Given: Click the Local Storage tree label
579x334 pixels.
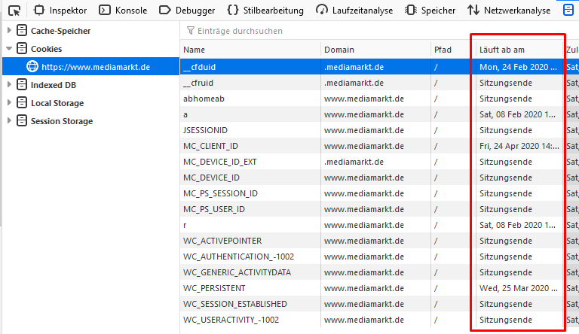Looking at the screenshot, I should 57,103.
